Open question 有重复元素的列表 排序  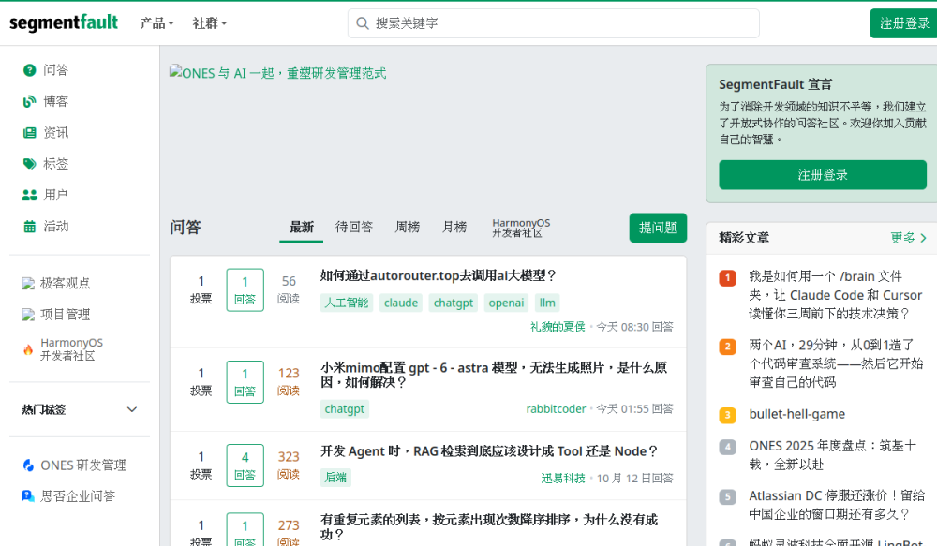point(489,526)
